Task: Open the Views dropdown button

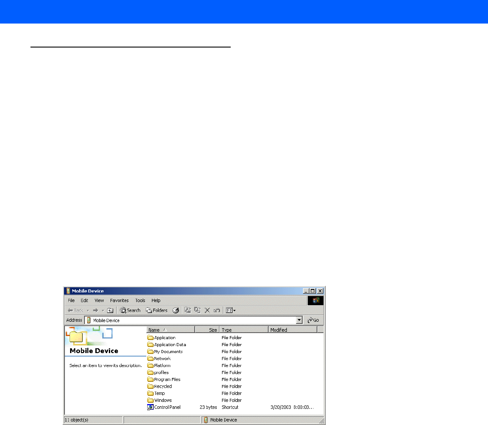Action: click(x=231, y=310)
